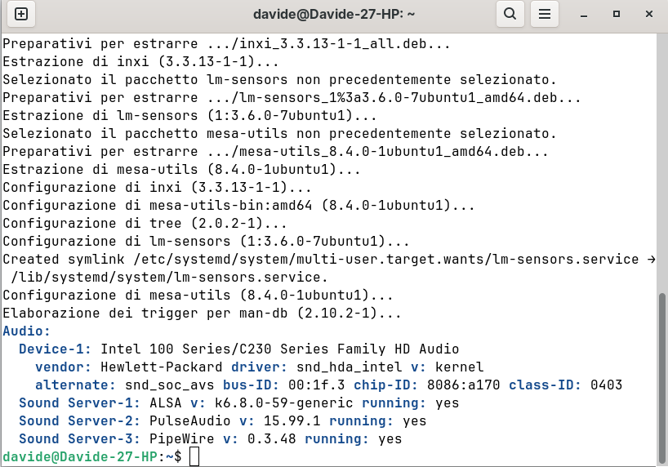This screenshot has height=467, width=668.
Task: Click the PipeWire version '0.3.48'
Action: click(x=271, y=438)
